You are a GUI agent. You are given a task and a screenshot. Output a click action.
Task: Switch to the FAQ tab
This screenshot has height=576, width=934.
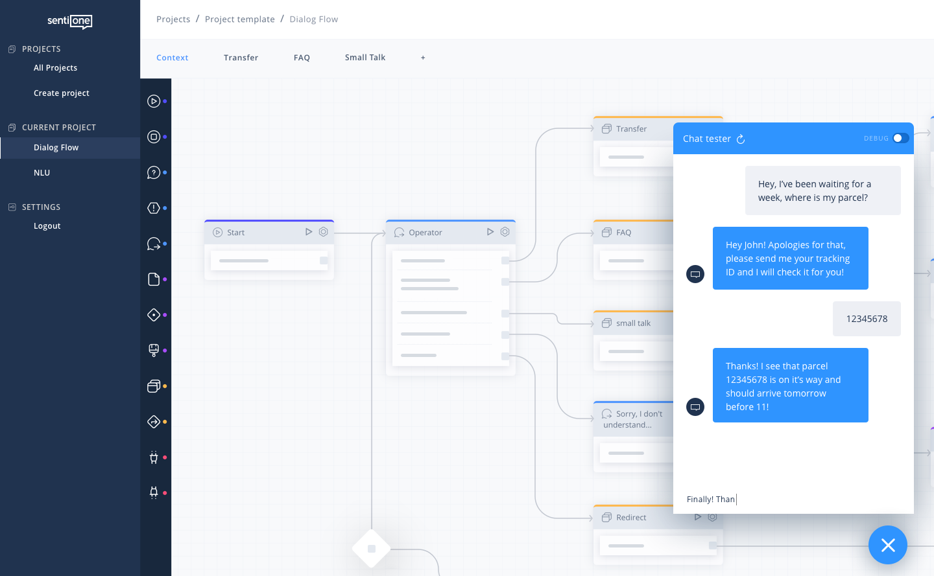click(x=302, y=58)
